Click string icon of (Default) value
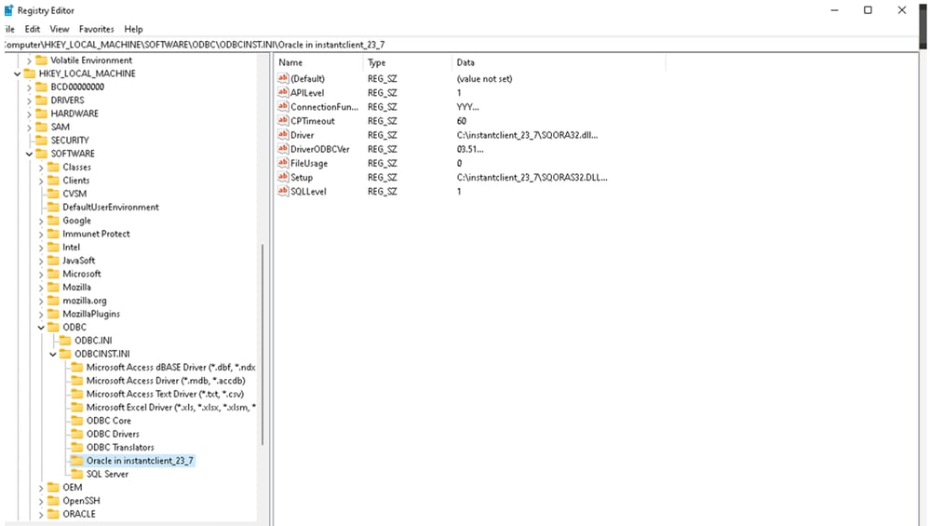Screen dimensions: 930x526 point(283,77)
